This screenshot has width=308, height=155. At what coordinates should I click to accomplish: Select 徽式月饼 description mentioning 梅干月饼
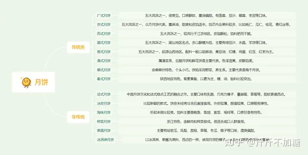pyautogui.click(x=207, y=70)
